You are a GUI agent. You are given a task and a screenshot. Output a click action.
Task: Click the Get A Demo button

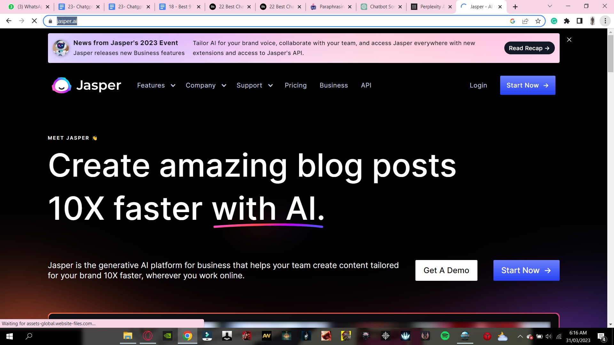[446, 270]
